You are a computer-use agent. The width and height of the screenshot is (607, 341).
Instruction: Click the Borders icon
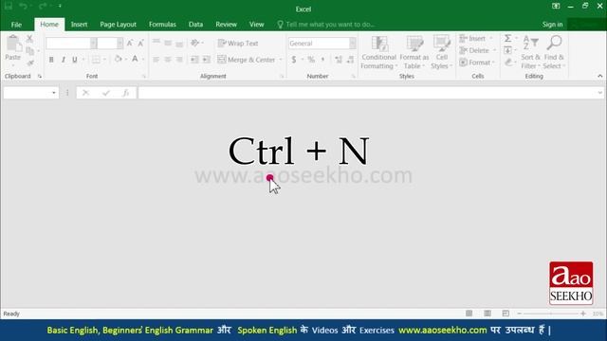(95, 60)
